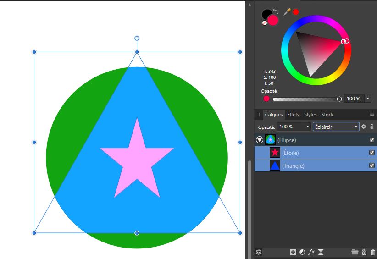Switch to the Stock tab
377x259 pixels.
point(327,115)
